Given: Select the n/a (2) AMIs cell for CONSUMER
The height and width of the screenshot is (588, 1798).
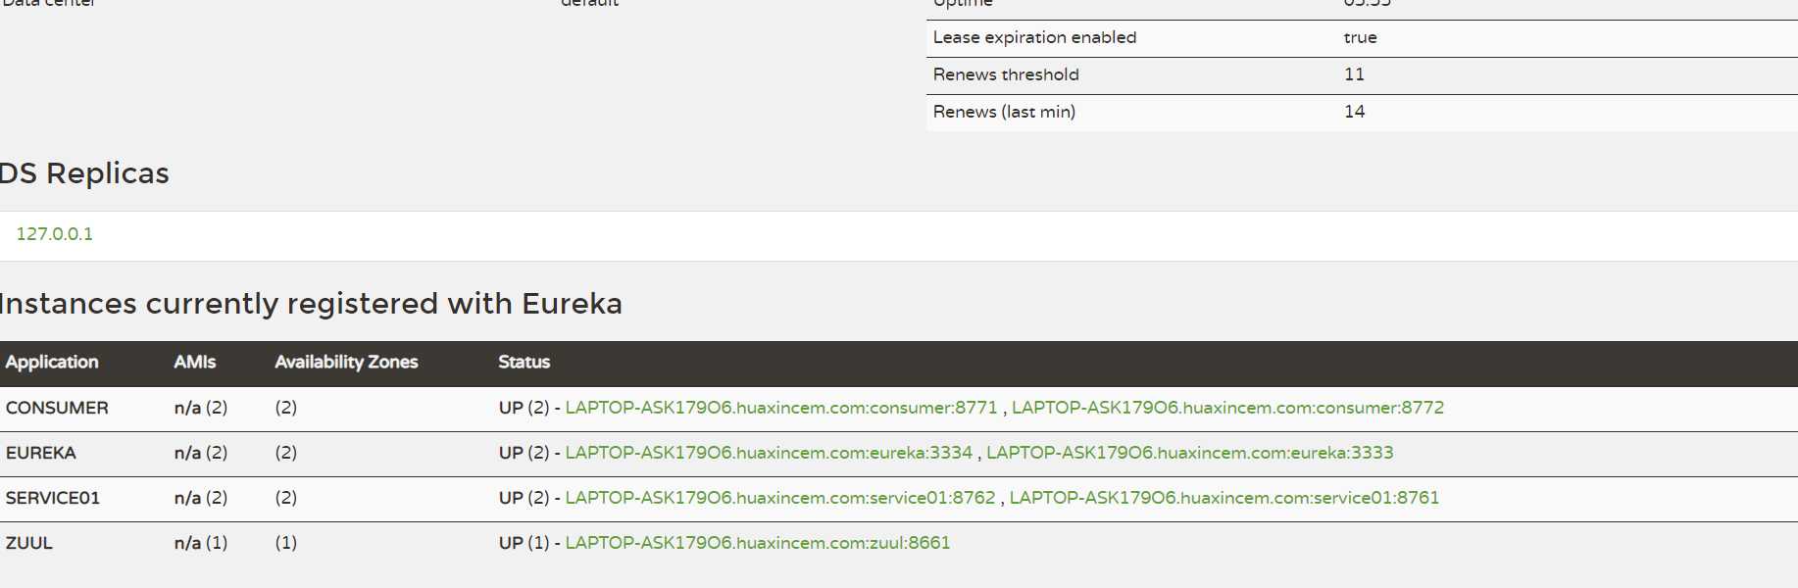Looking at the screenshot, I should 201,408.
